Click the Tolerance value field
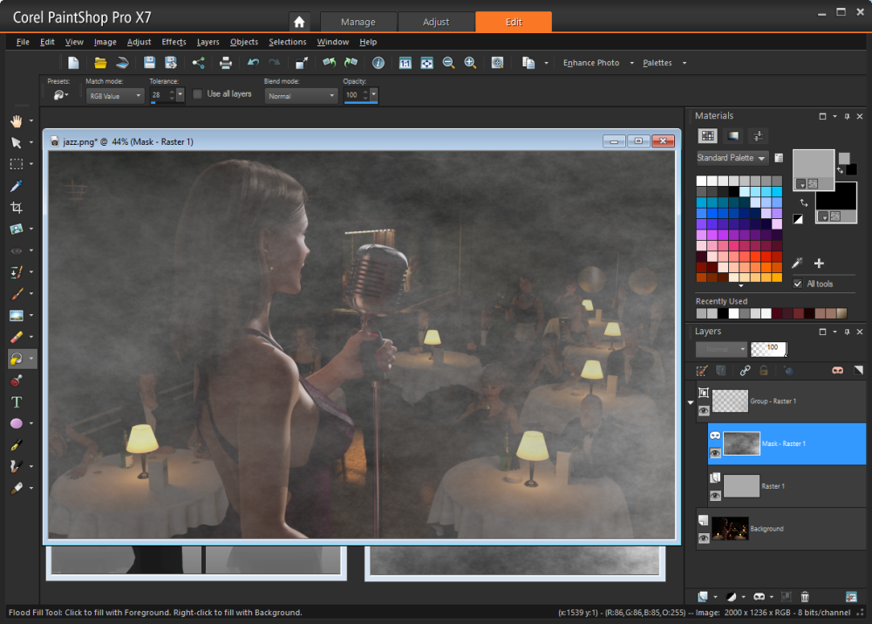The height and width of the screenshot is (624, 872). point(159,94)
